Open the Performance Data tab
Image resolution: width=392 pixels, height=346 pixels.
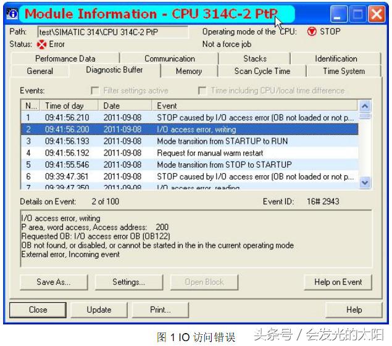point(65,59)
